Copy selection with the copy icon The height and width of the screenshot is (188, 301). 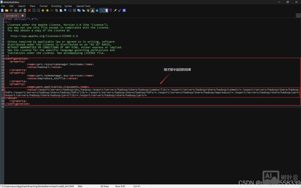[56, 11]
